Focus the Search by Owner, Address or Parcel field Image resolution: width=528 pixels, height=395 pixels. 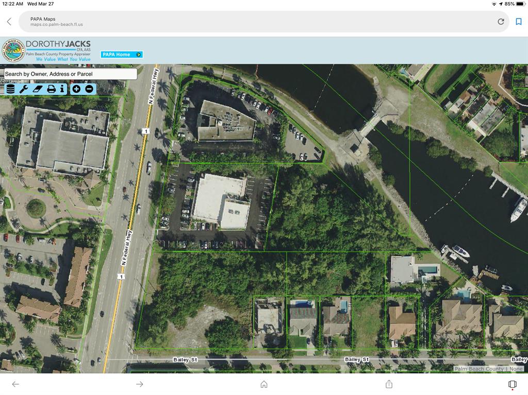click(x=70, y=74)
